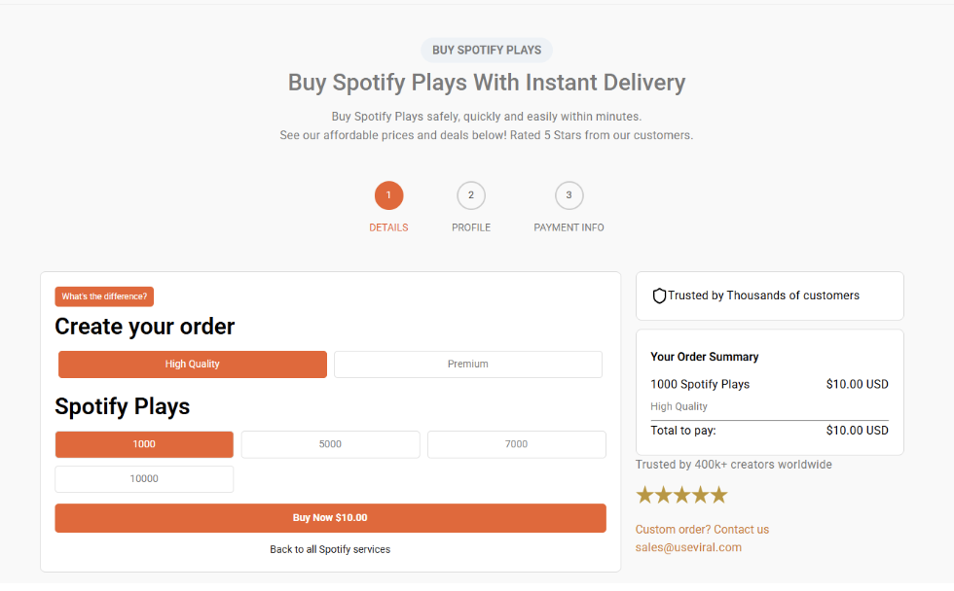Viewport: 954px width, 591px height.
Task: Click the BUY SPOTIFY PLAYS badge
Action: [x=487, y=51]
